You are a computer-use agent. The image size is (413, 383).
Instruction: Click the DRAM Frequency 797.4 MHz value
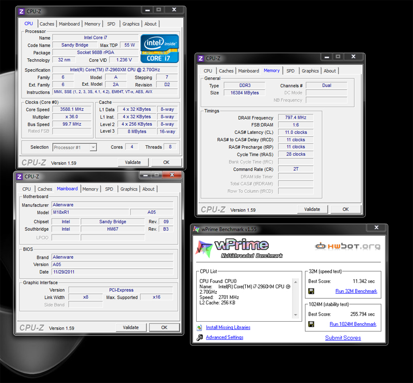point(295,118)
